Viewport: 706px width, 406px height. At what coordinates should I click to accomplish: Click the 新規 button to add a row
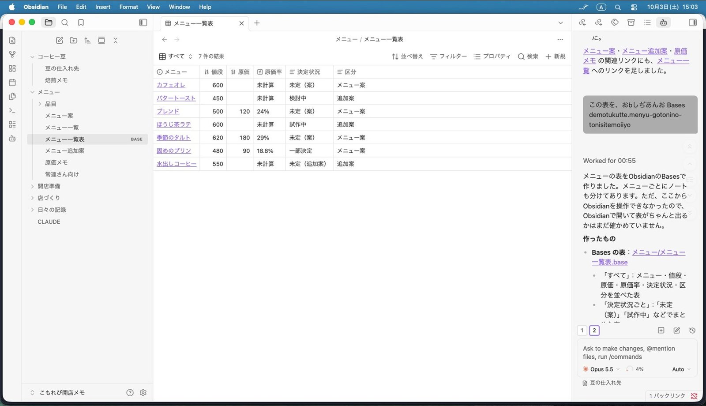tap(556, 56)
